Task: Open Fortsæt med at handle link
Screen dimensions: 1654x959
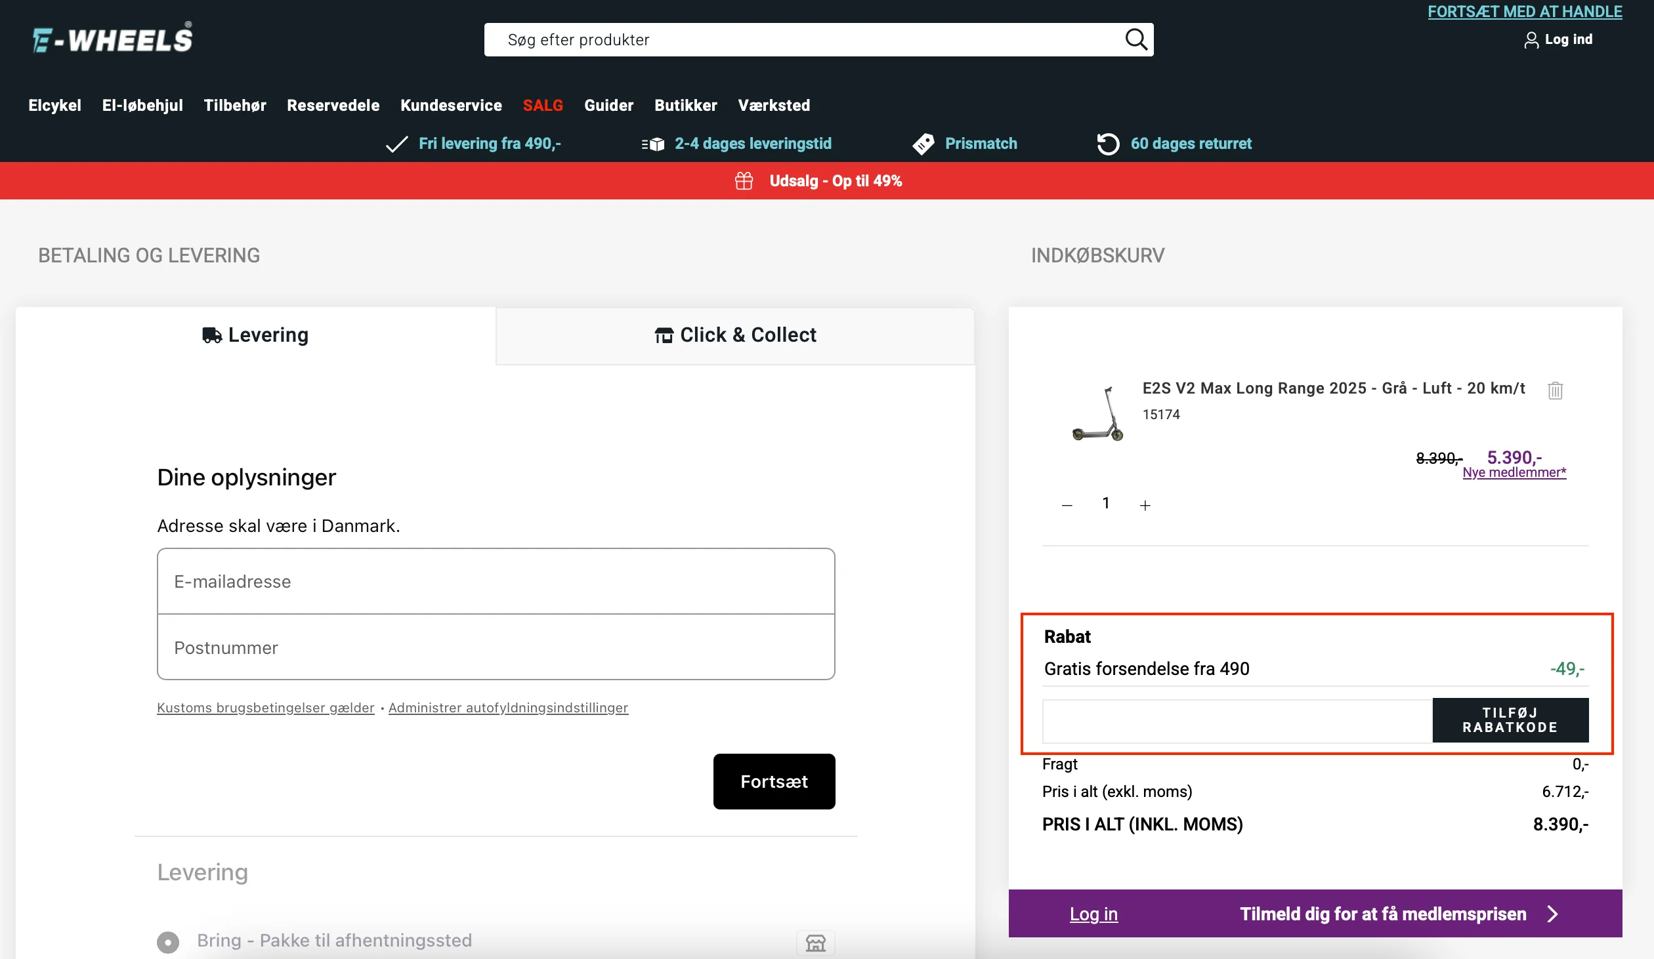Action: point(1524,12)
